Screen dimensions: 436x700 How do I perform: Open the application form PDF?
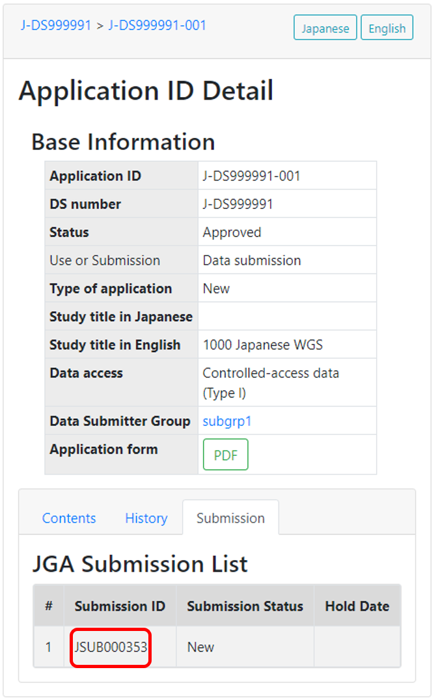coord(226,455)
